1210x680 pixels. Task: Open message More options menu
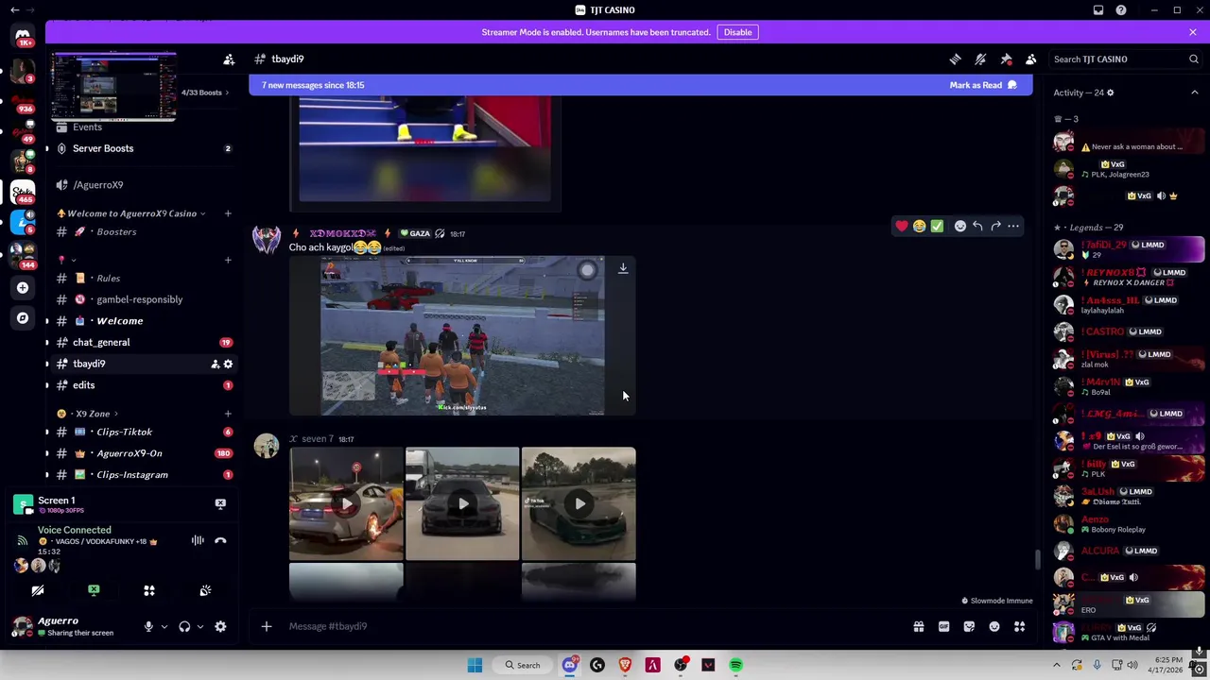(1013, 226)
